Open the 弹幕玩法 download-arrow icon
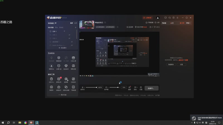This screenshot has width=223, height=125. point(51,66)
